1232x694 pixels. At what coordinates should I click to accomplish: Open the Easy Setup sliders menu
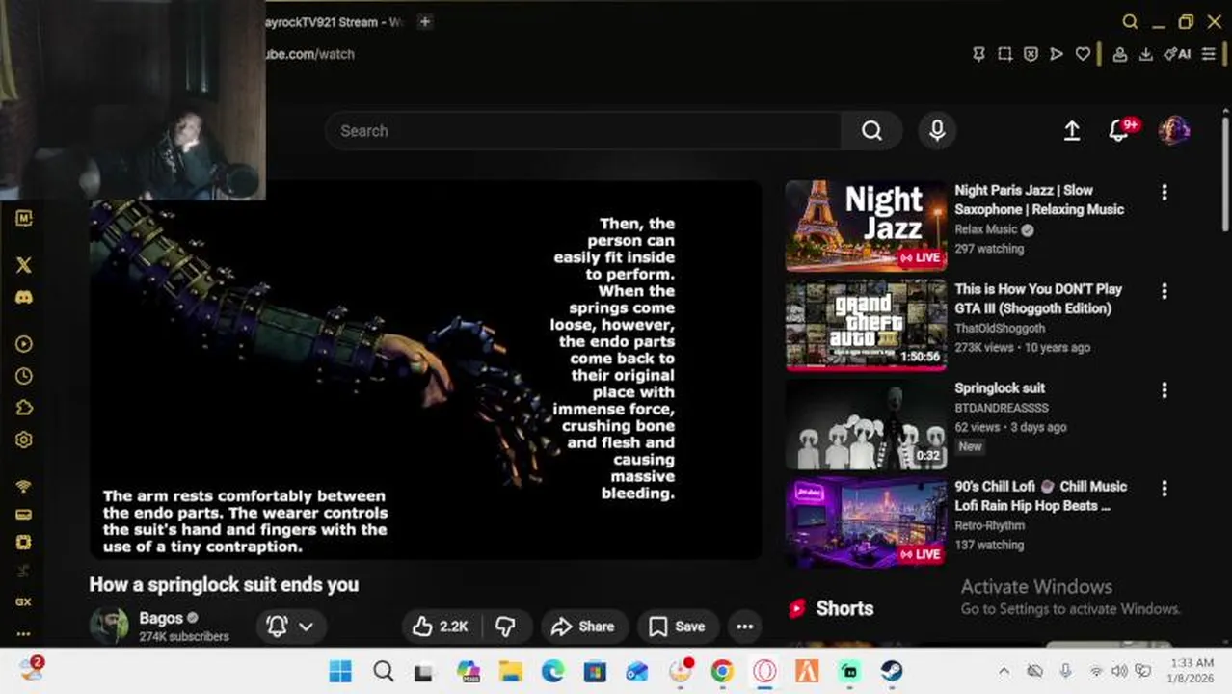(1208, 54)
